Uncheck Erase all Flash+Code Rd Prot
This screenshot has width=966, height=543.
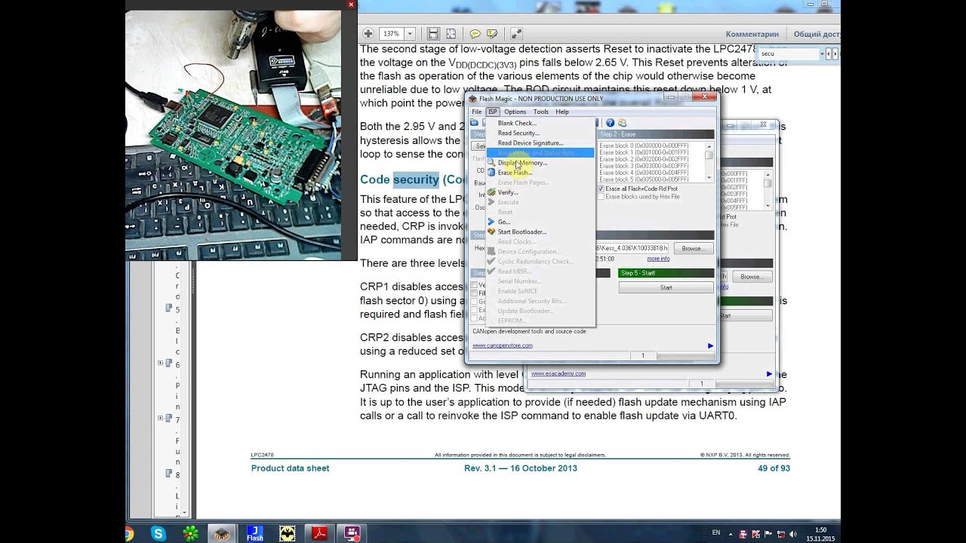(x=601, y=189)
